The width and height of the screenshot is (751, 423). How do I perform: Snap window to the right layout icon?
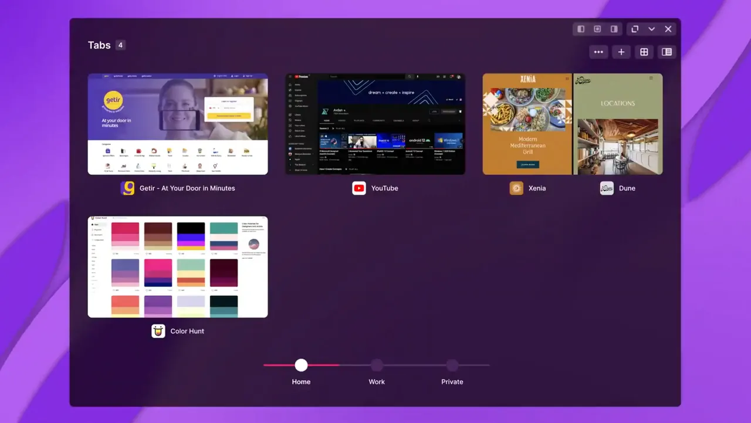click(x=614, y=29)
